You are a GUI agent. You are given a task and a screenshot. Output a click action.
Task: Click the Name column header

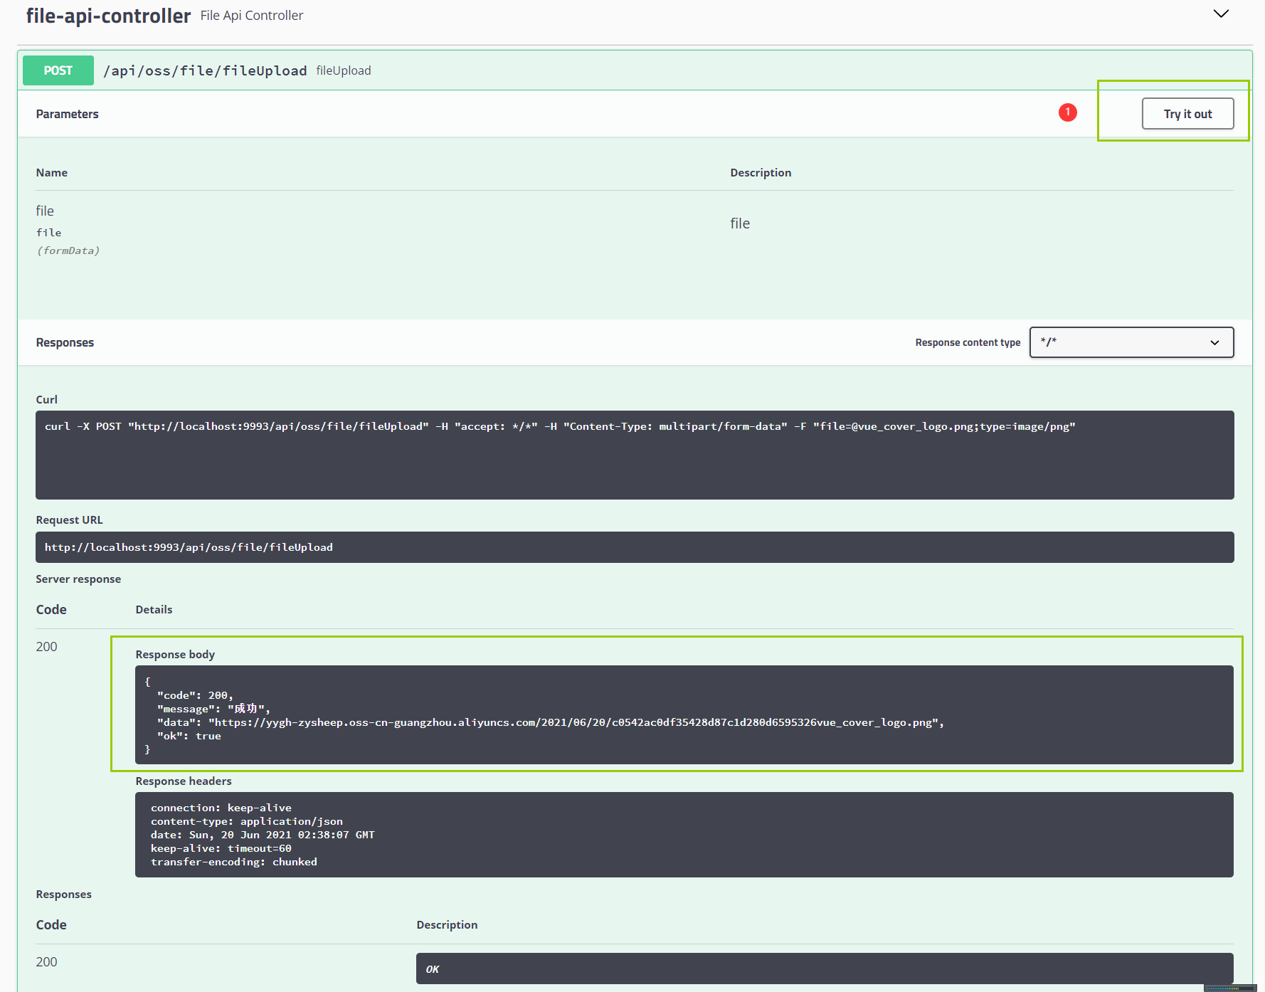52,173
